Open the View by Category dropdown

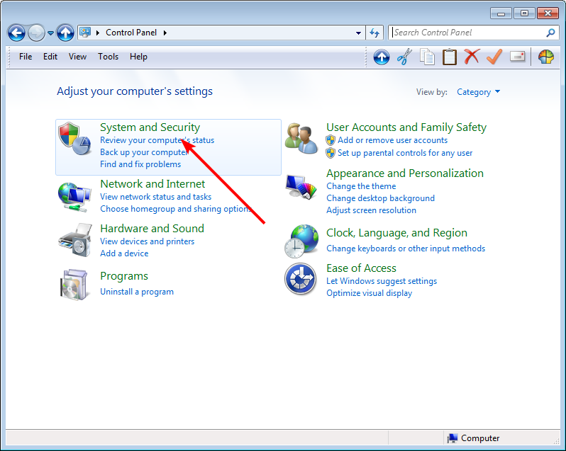coord(478,92)
